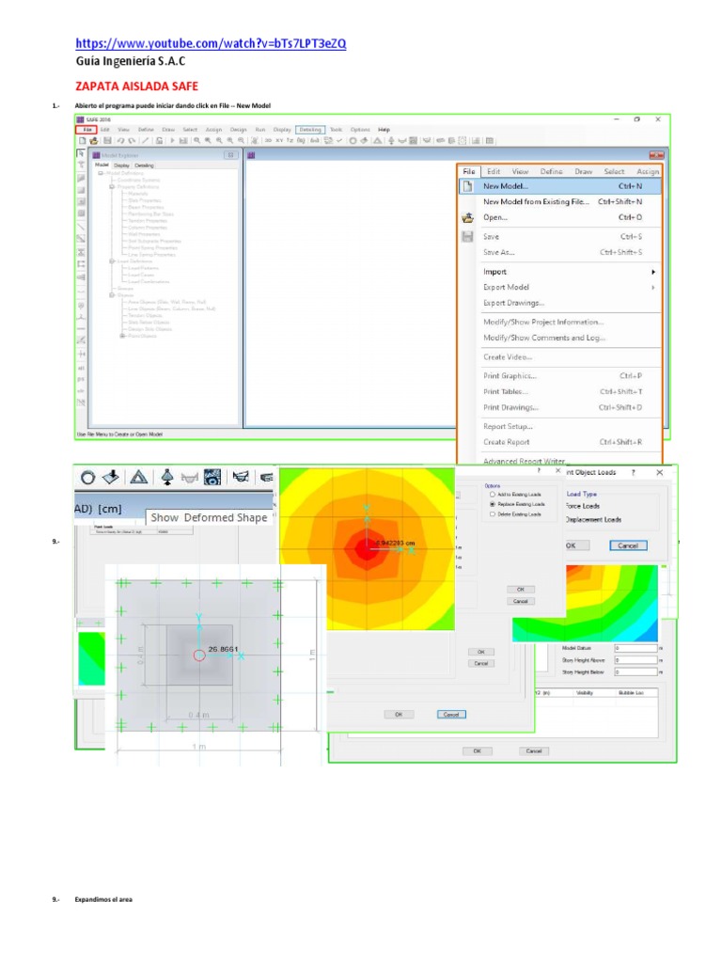This screenshot has width=722, height=963.
Task: Click the Force Loads label
Action: tap(583, 506)
